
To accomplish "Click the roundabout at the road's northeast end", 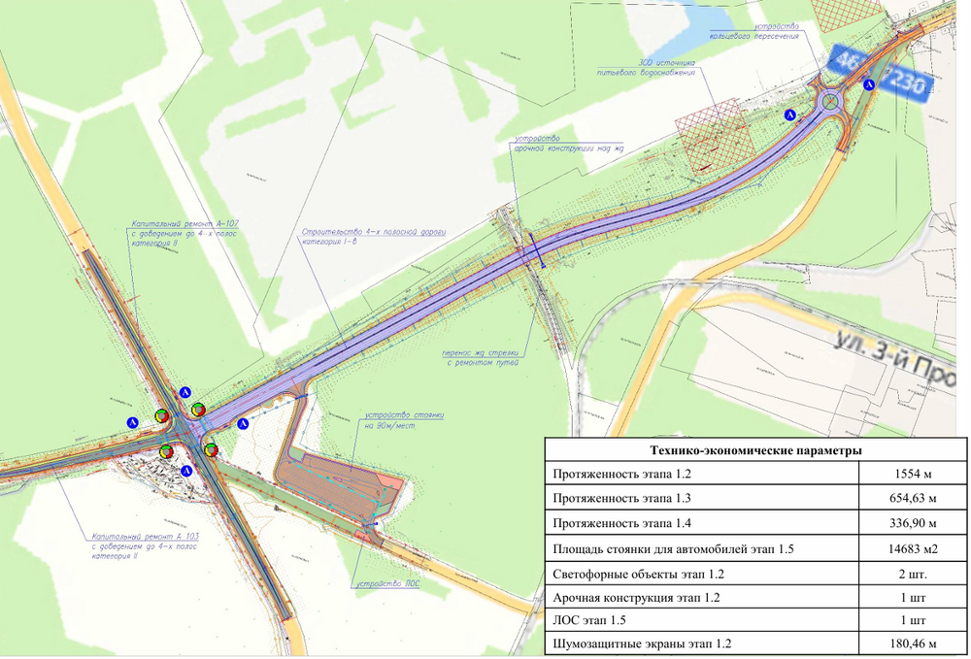I will pyautogui.click(x=830, y=101).
